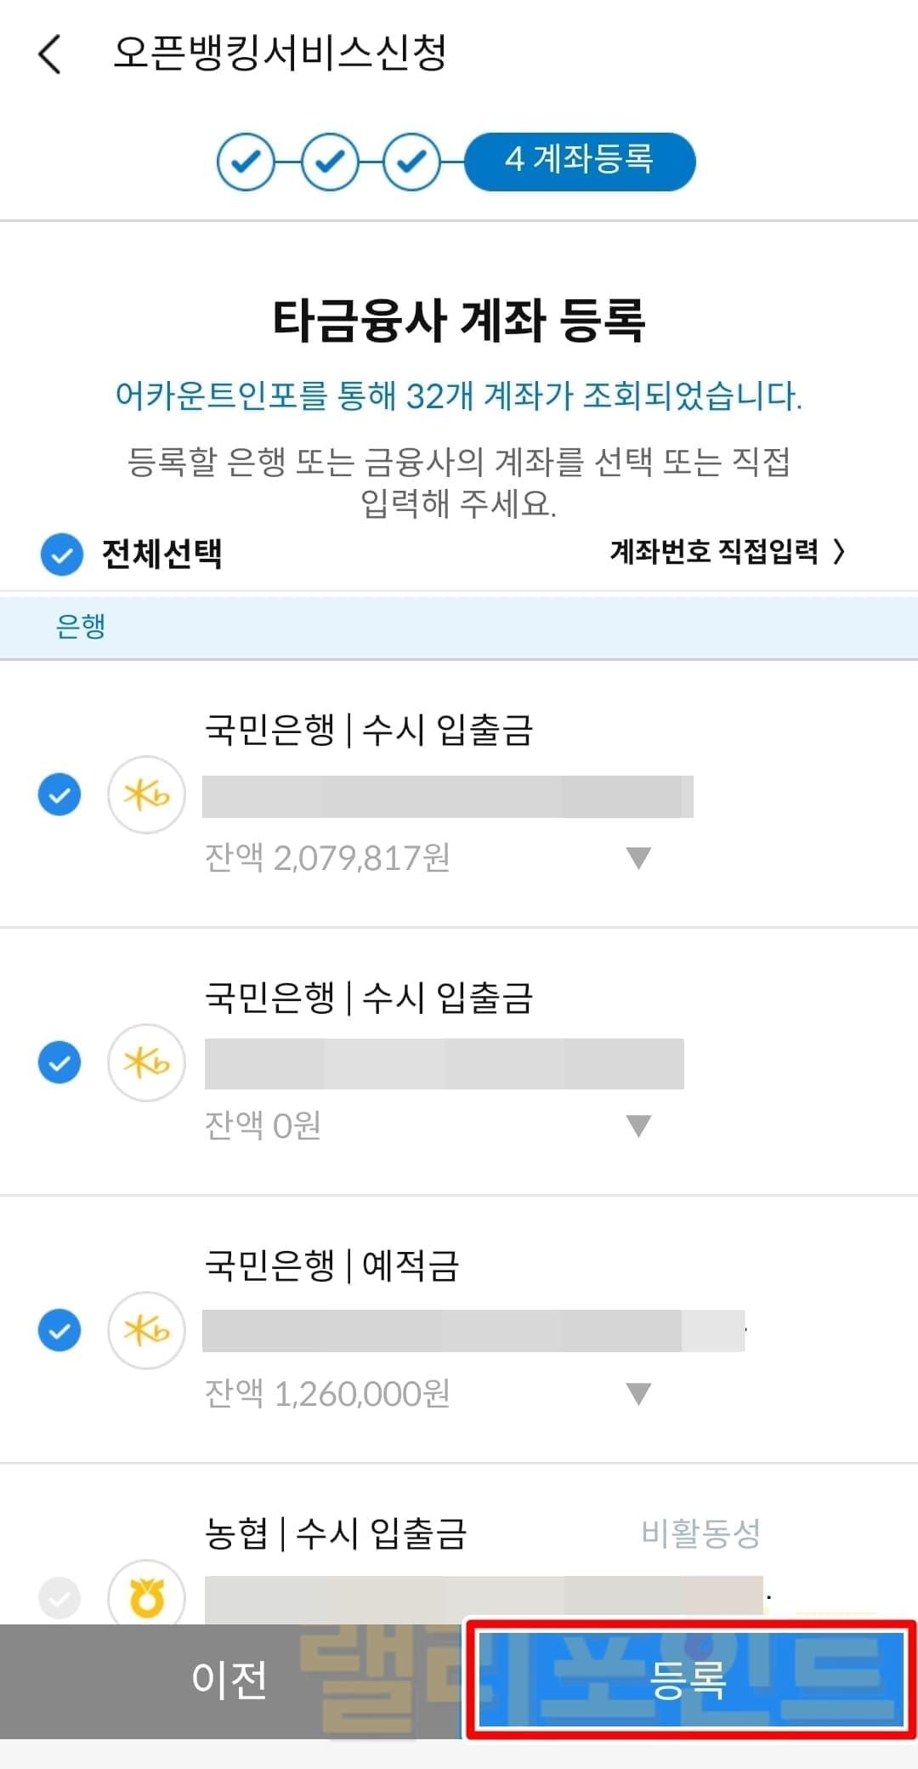Uncheck the 국민은행 예적금 account
918x1769 pixels.
tap(59, 1330)
